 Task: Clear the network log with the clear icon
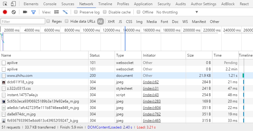[14, 12]
